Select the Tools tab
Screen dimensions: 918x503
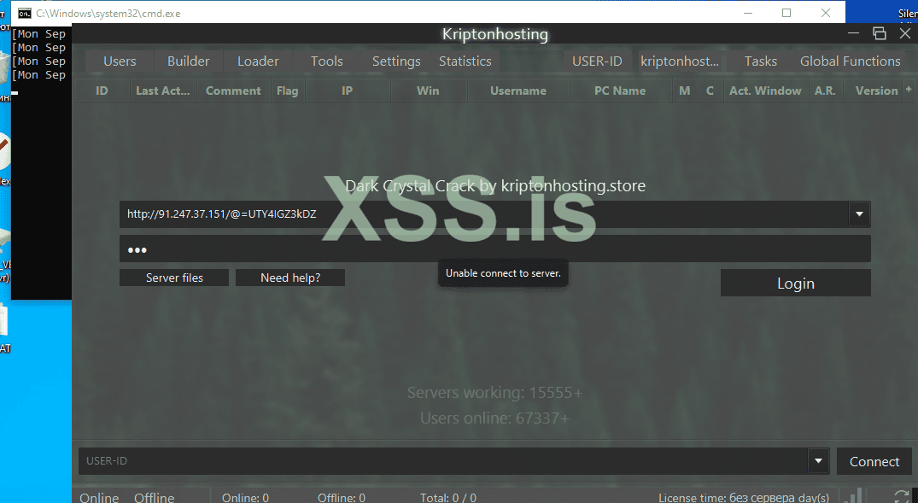click(x=327, y=61)
